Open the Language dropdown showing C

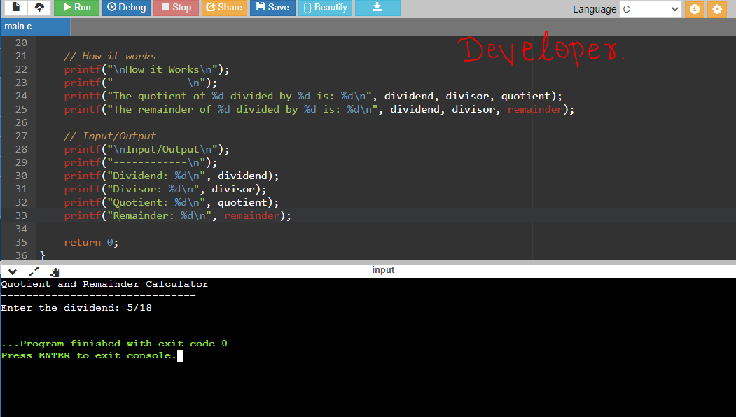pos(650,9)
